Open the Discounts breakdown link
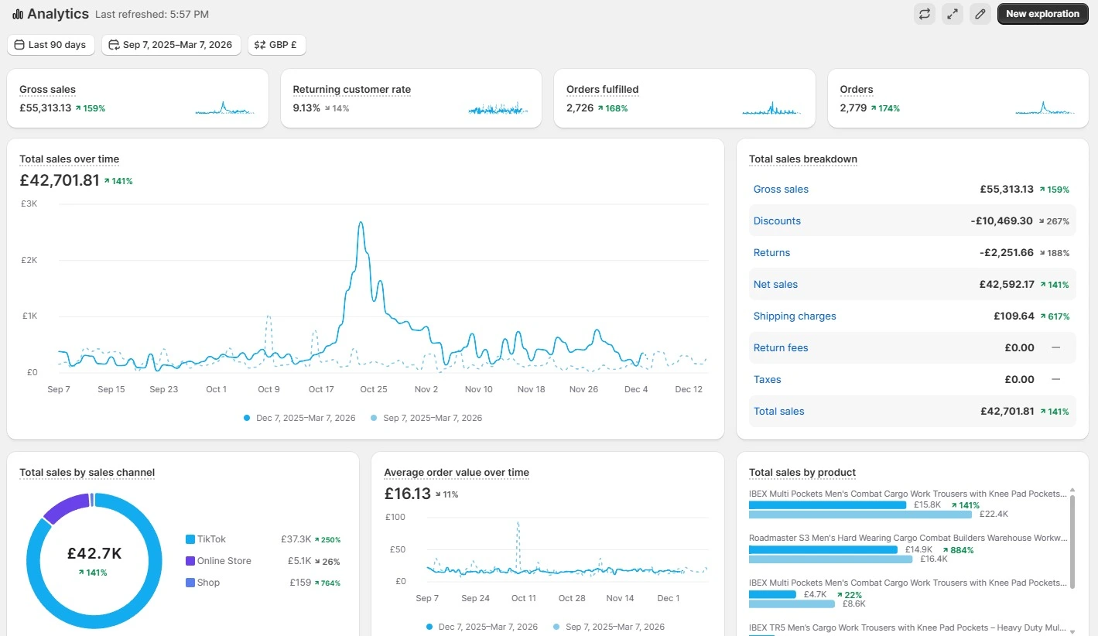The image size is (1098, 636). pos(777,221)
